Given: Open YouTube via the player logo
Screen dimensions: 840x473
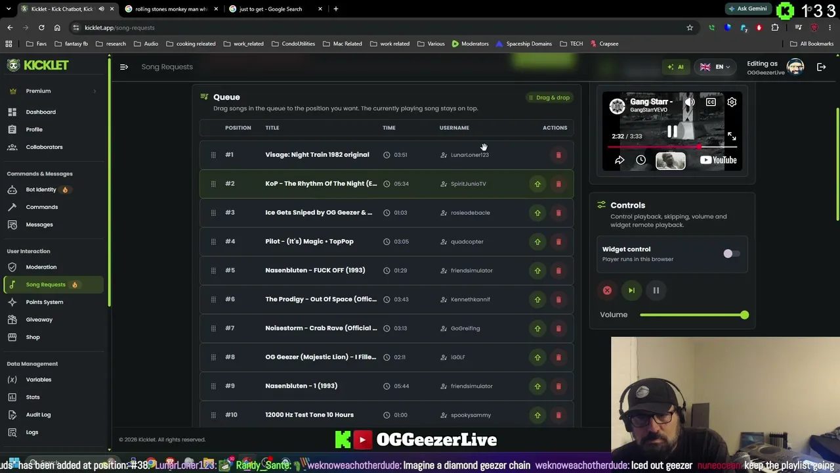Looking at the screenshot, I should coord(718,160).
